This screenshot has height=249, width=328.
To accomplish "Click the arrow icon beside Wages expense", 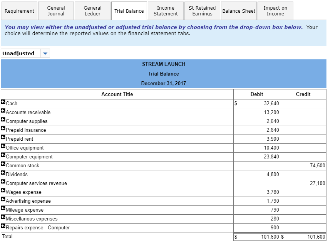I will tap(3, 190).
